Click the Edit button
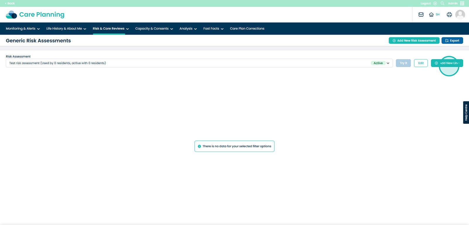This screenshot has height=225, width=469. (421, 63)
